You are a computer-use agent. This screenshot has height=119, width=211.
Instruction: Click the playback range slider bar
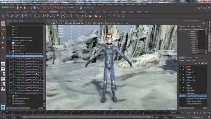click(x=87, y=117)
